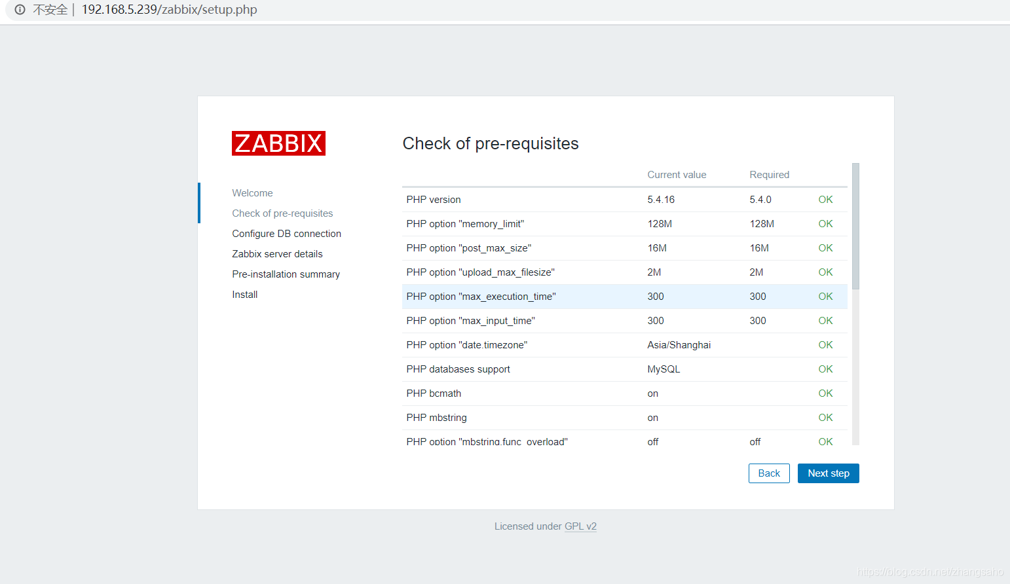Click OK status for date.timezone row

pyautogui.click(x=825, y=345)
